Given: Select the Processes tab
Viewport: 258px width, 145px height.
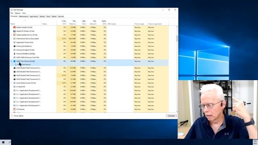Looking at the screenshot, I should pyautogui.click(x=14, y=16).
